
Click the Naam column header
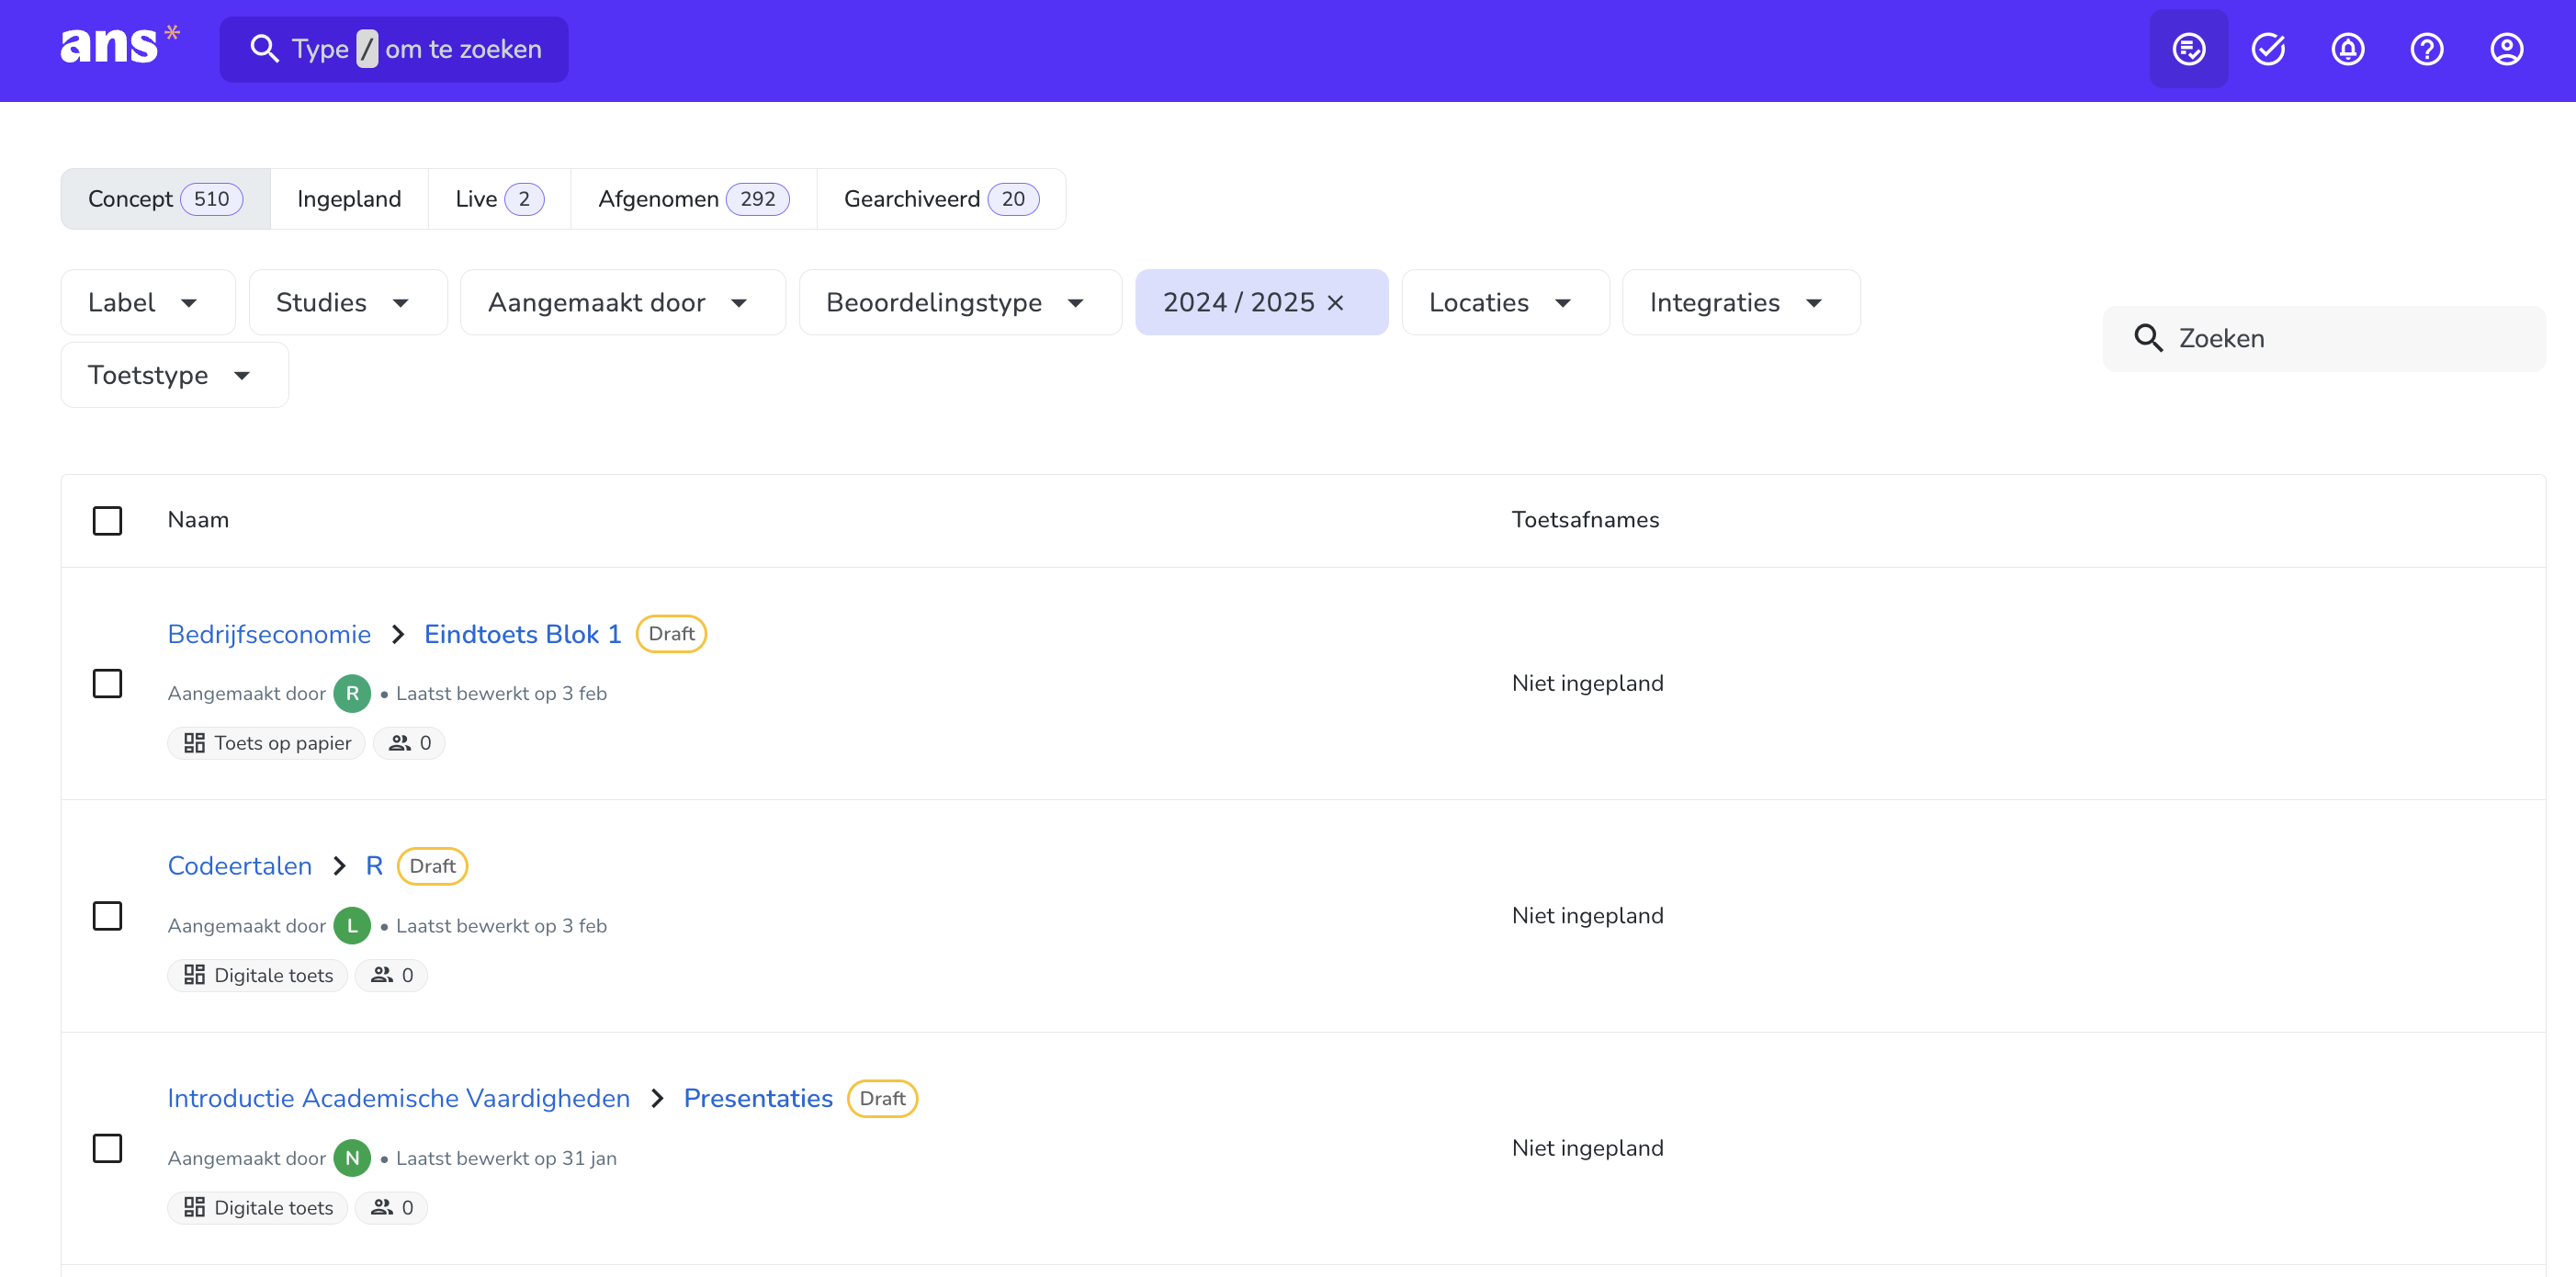pyautogui.click(x=198, y=520)
